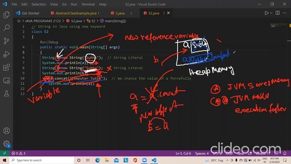Click line number 10 in gutter
Screen dimensions: 291x164
coord(22,78)
